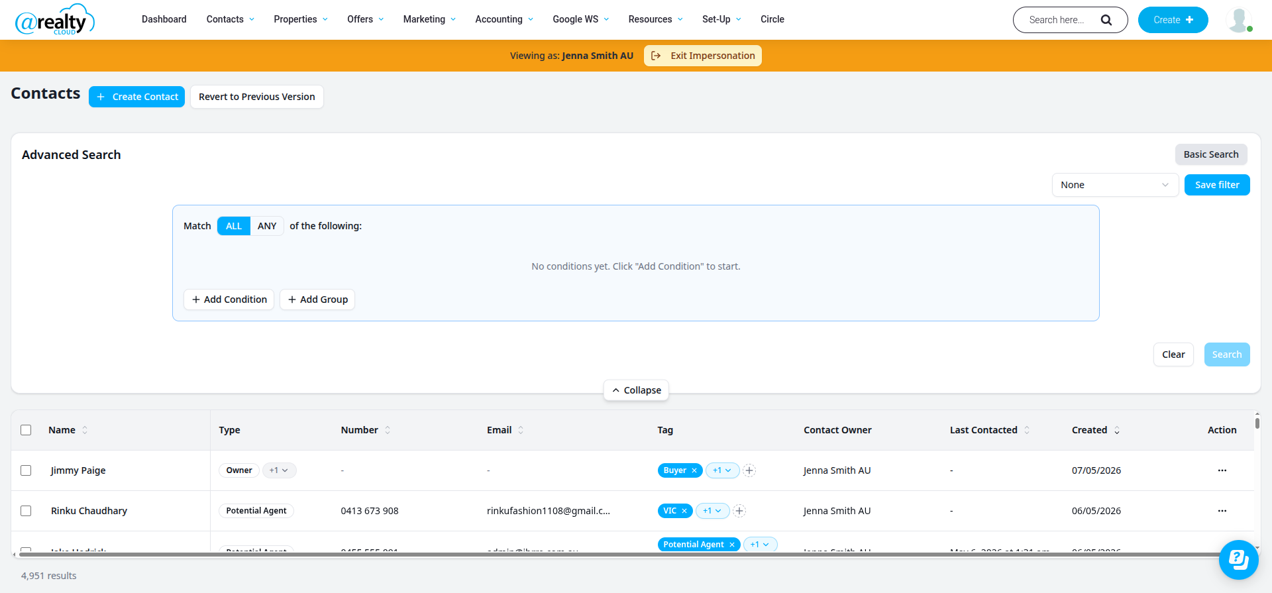Image resolution: width=1272 pixels, height=593 pixels.
Task: Open the Marketing menu
Action: click(x=429, y=19)
